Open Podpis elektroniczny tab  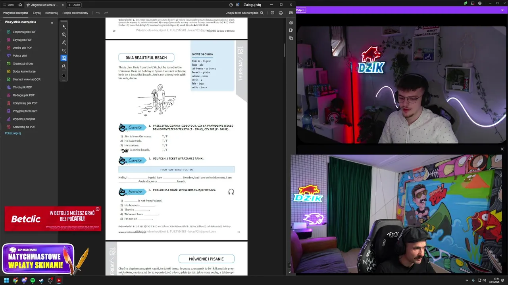click(x=75, y=13)
